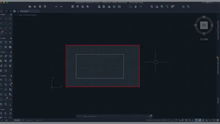
Task: Click the 'Type a command' input field
Action: (114, 116)
